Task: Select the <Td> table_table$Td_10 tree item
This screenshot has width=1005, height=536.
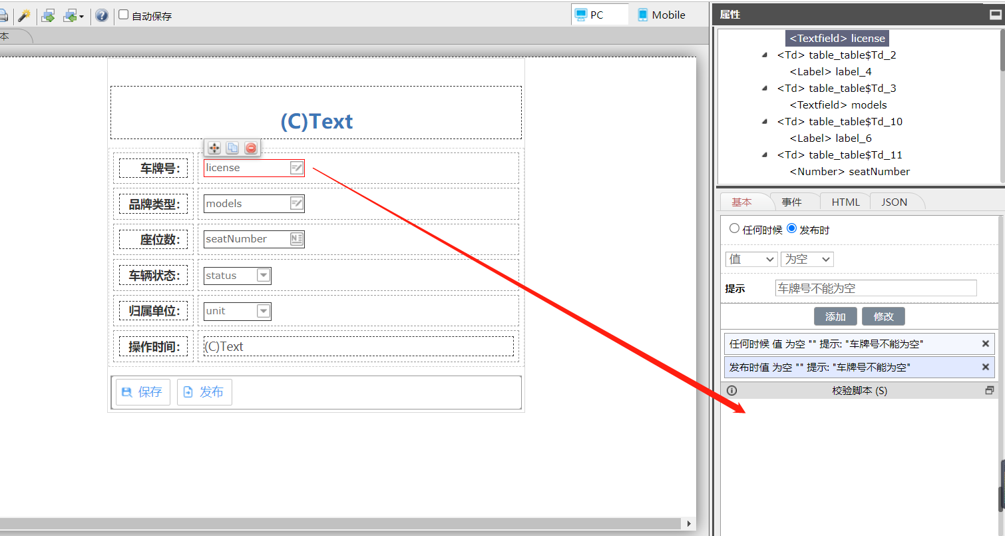Action: pyautogui.click(x=840, y=121)
